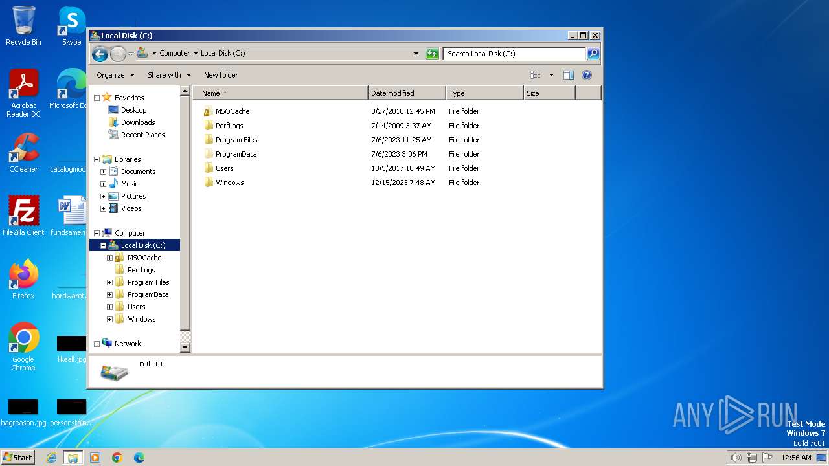Expand the Music library node
The height and width of the screenshot is (466, 829).
[x=103, y=184]
